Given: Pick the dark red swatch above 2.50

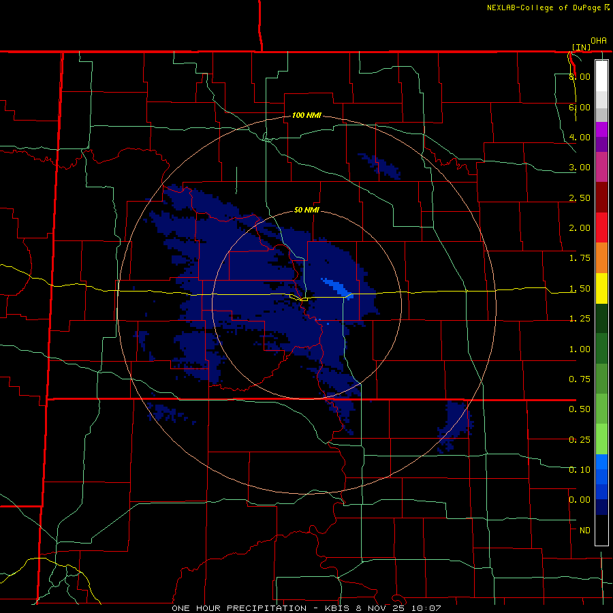Looking at the screenshot, I should click(x=601, y=197).
